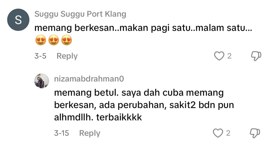Open nizamabdrahman0's profile photo
Viewport: 271px width, 143px height.
click(x=42, y=81)
